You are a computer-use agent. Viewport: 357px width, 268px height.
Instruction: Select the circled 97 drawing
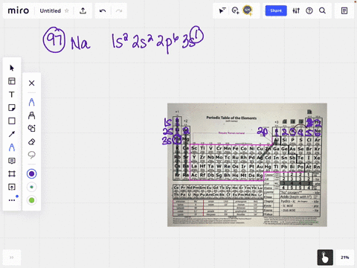pyautogui.click(x=54, y=40)
